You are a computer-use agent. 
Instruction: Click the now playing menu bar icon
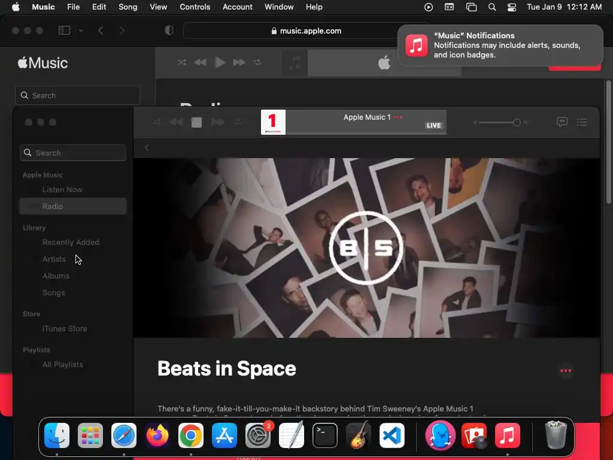(429, 7)
